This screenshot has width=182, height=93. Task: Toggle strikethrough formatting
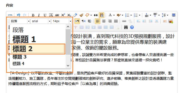pos(57,15)
